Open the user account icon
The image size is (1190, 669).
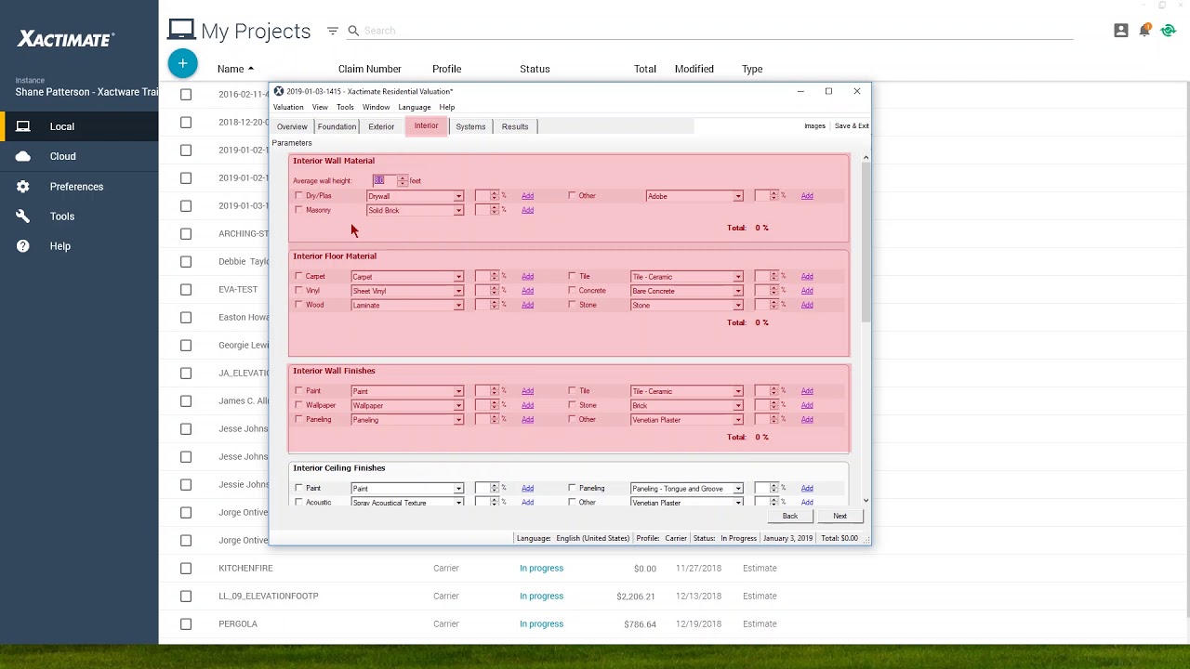click(x=1121, y=31)
